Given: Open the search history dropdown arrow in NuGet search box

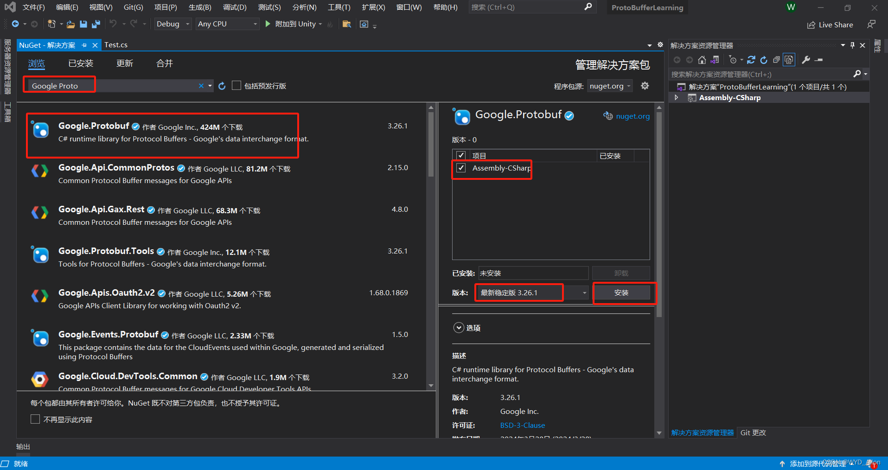Looking at the screenshot, I should pyautogui.click(x=210, y=86).
